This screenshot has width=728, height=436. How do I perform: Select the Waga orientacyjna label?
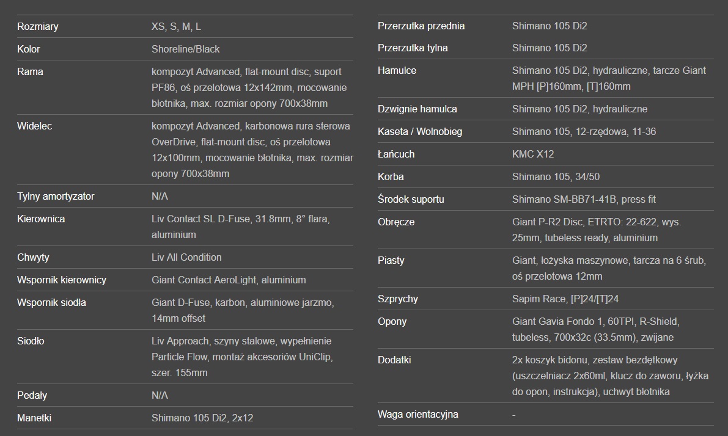418,414
